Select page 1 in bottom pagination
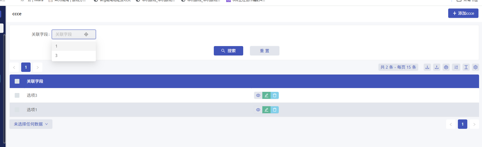Viewport: 482px width, 147px height. pyautogui.click(x=463, y=124)
